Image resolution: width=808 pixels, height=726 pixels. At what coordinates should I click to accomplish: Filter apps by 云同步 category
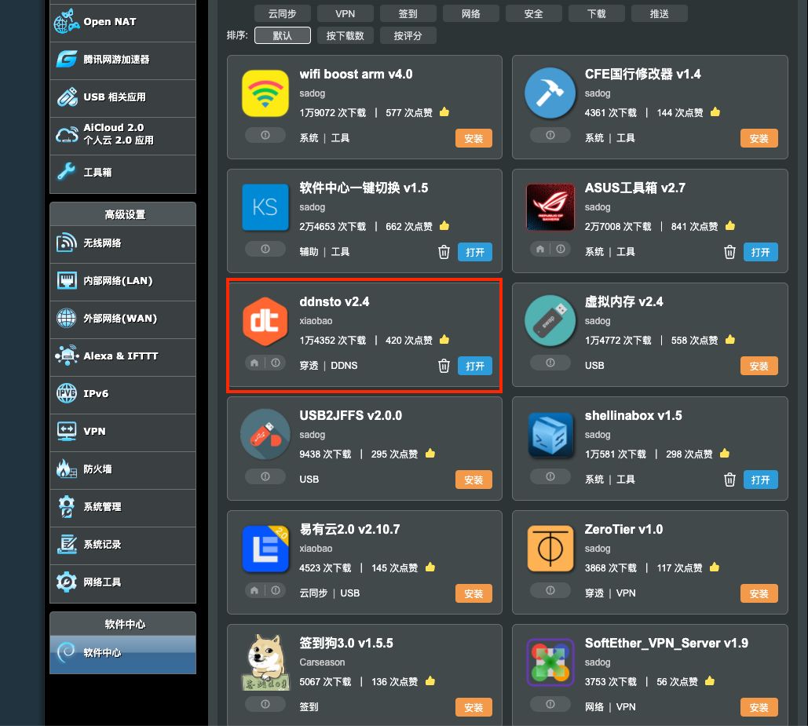pos(283,14)
